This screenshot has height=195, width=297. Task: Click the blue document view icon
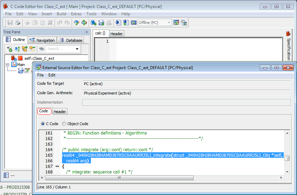pos(118,23)
